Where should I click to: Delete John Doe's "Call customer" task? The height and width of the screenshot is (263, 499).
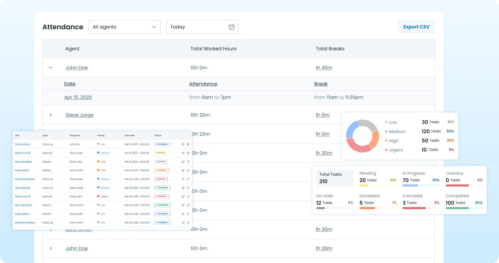pyautogui.click(x=188, y=144)
